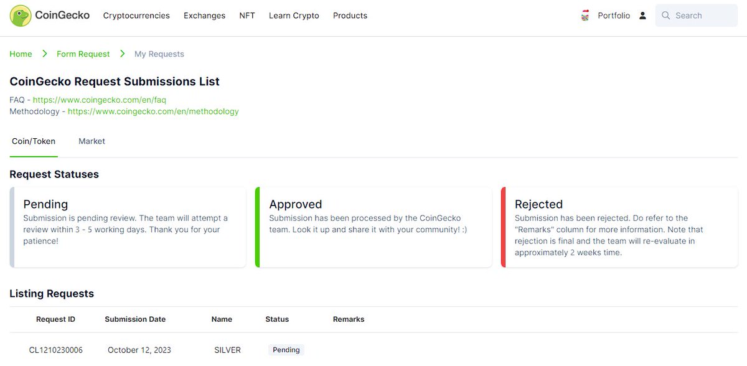This screenshot has height=366, width=747.
Task: Switch to the Market tab
Action: [92, 141]
